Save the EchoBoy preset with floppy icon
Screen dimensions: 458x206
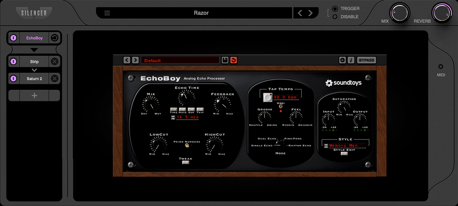coord(225,60)
